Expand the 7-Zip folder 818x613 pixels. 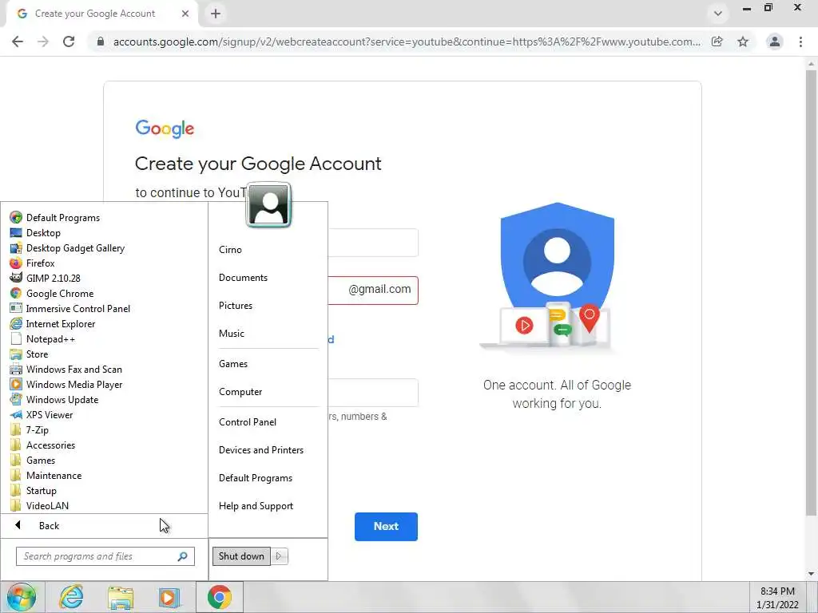coord(30,429)
